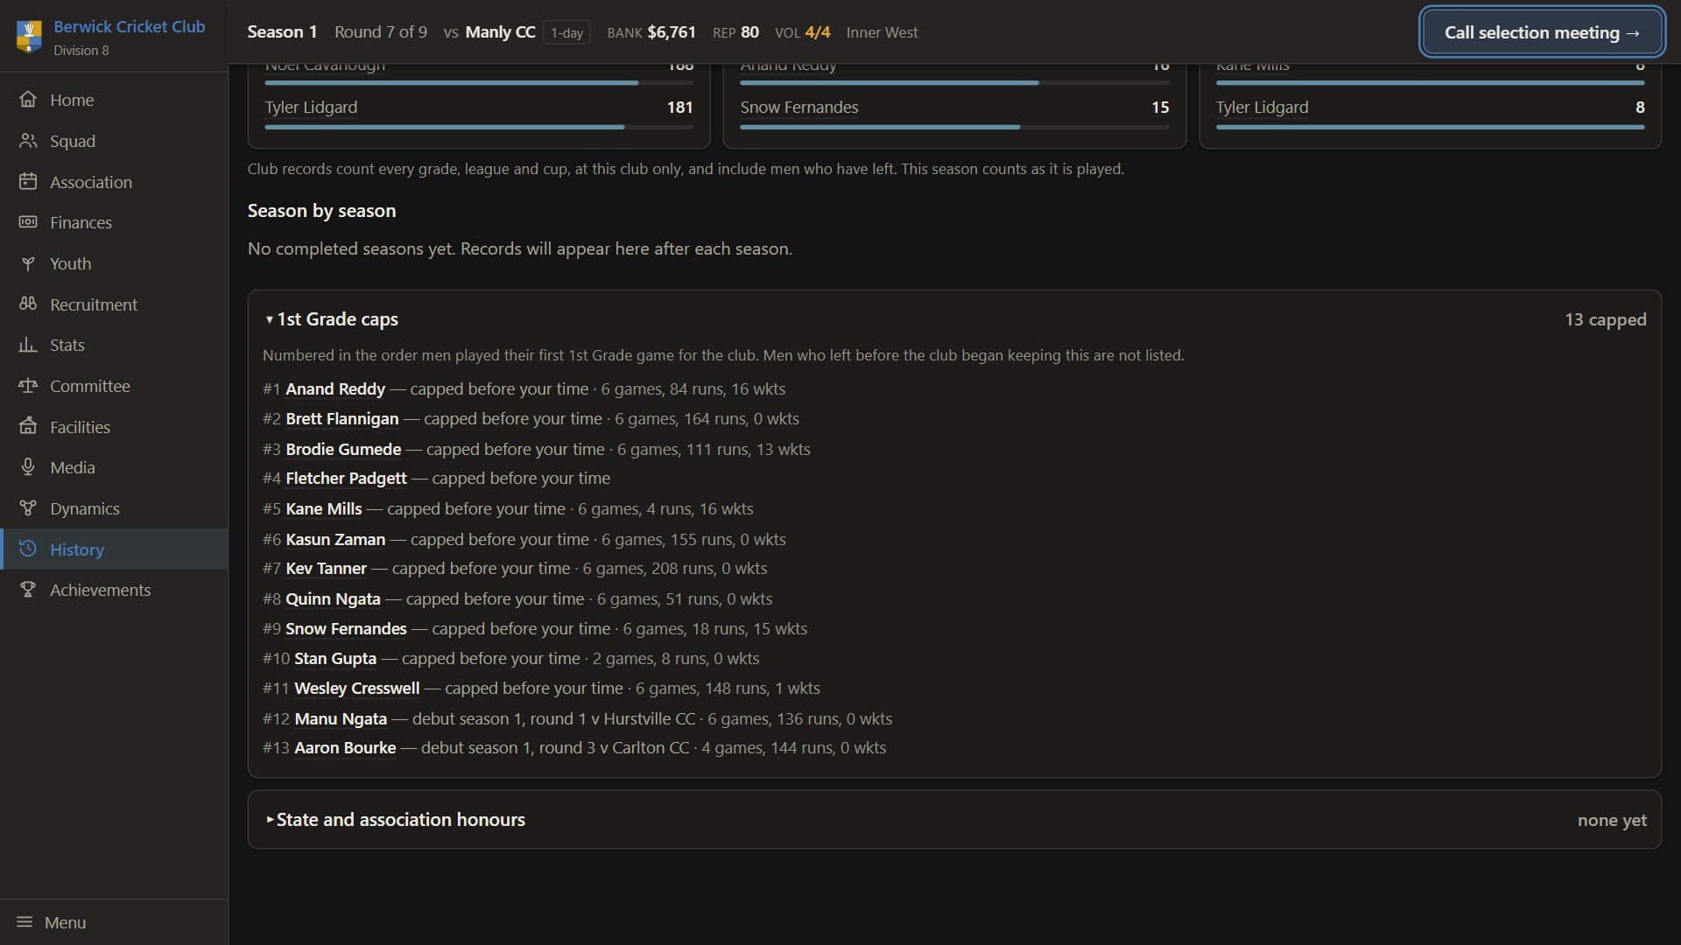Viewport: 1681px width, 945px height.
Task: Click the bank balance '$6,761'
Action: pyautogui.click(x=672, y=32)
